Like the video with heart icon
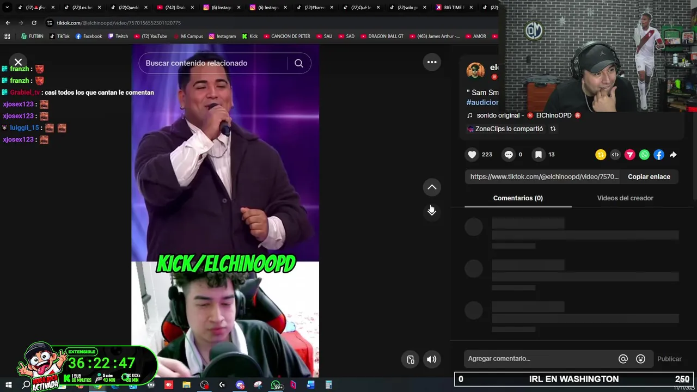697x392 pixels. pos(472,155)
